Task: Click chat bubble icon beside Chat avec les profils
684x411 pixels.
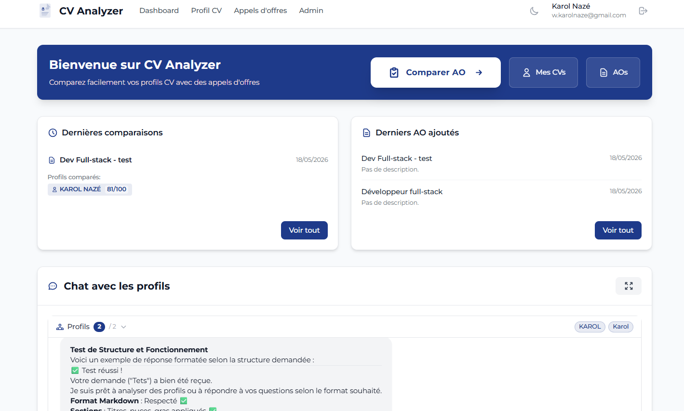Action: click(x=53, y=286)
